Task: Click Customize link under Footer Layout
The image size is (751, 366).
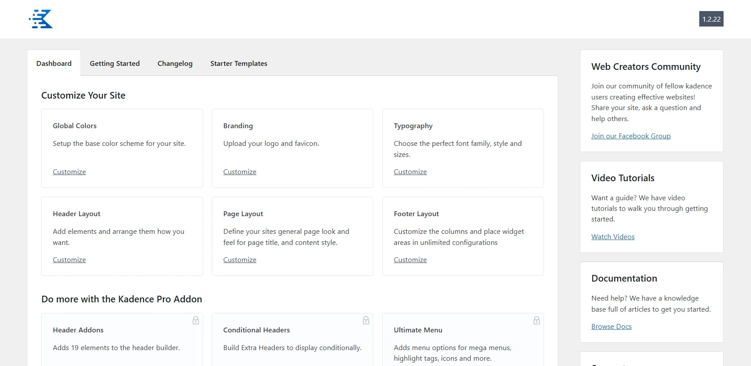Action: tap(410, 259)
